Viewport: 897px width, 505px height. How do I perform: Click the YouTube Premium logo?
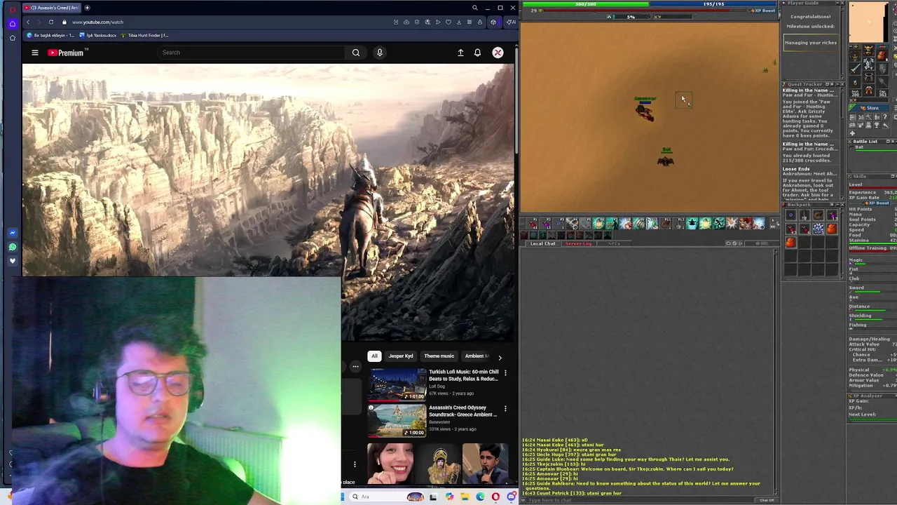pos(66,53)
